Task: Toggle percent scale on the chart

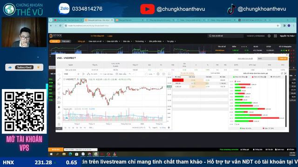Action: tap(150, 128)
